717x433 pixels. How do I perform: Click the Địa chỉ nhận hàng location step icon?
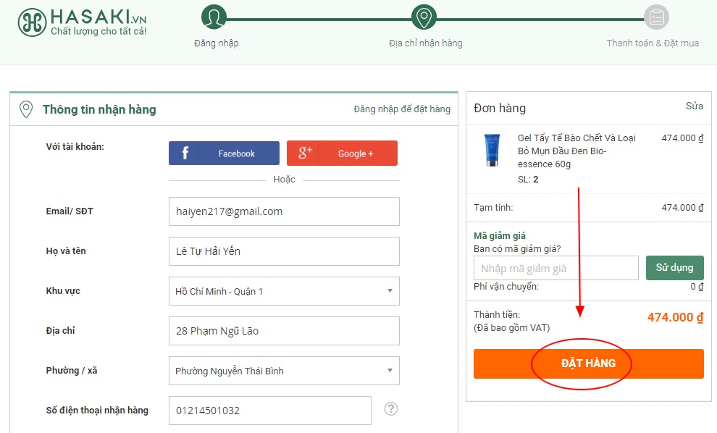tap(424, 17)
